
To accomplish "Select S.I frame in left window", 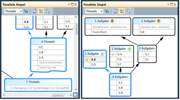I will [45, 27].
